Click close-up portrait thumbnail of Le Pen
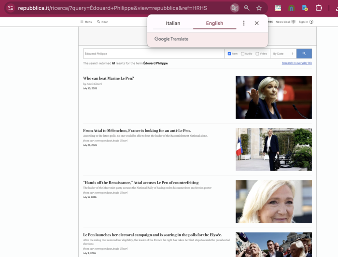The width and height of the screenshot is (338, 257). tap(274, 201)
